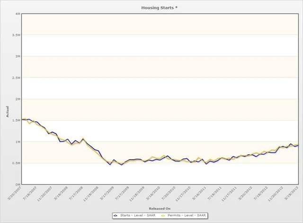Click the 7/17/2008 date label

(76, 193)
